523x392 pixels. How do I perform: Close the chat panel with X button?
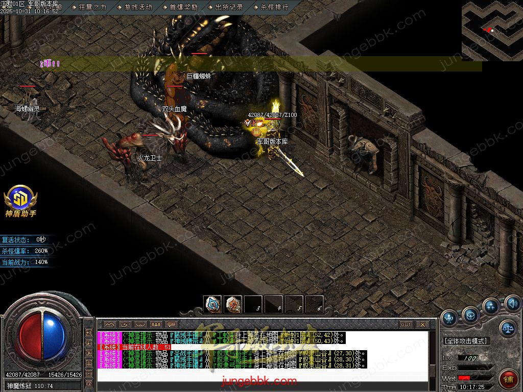pyautogui.click(x=422, y=324)
